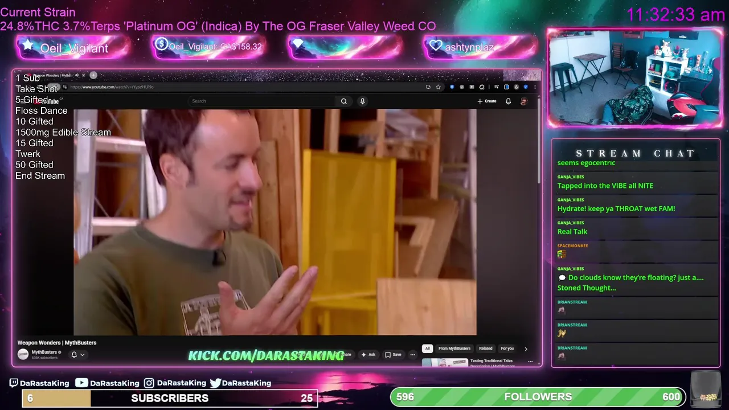Screen dimensions: 729x410
Task: Click the subscribers goal progress bar
Action: [170, 398]
